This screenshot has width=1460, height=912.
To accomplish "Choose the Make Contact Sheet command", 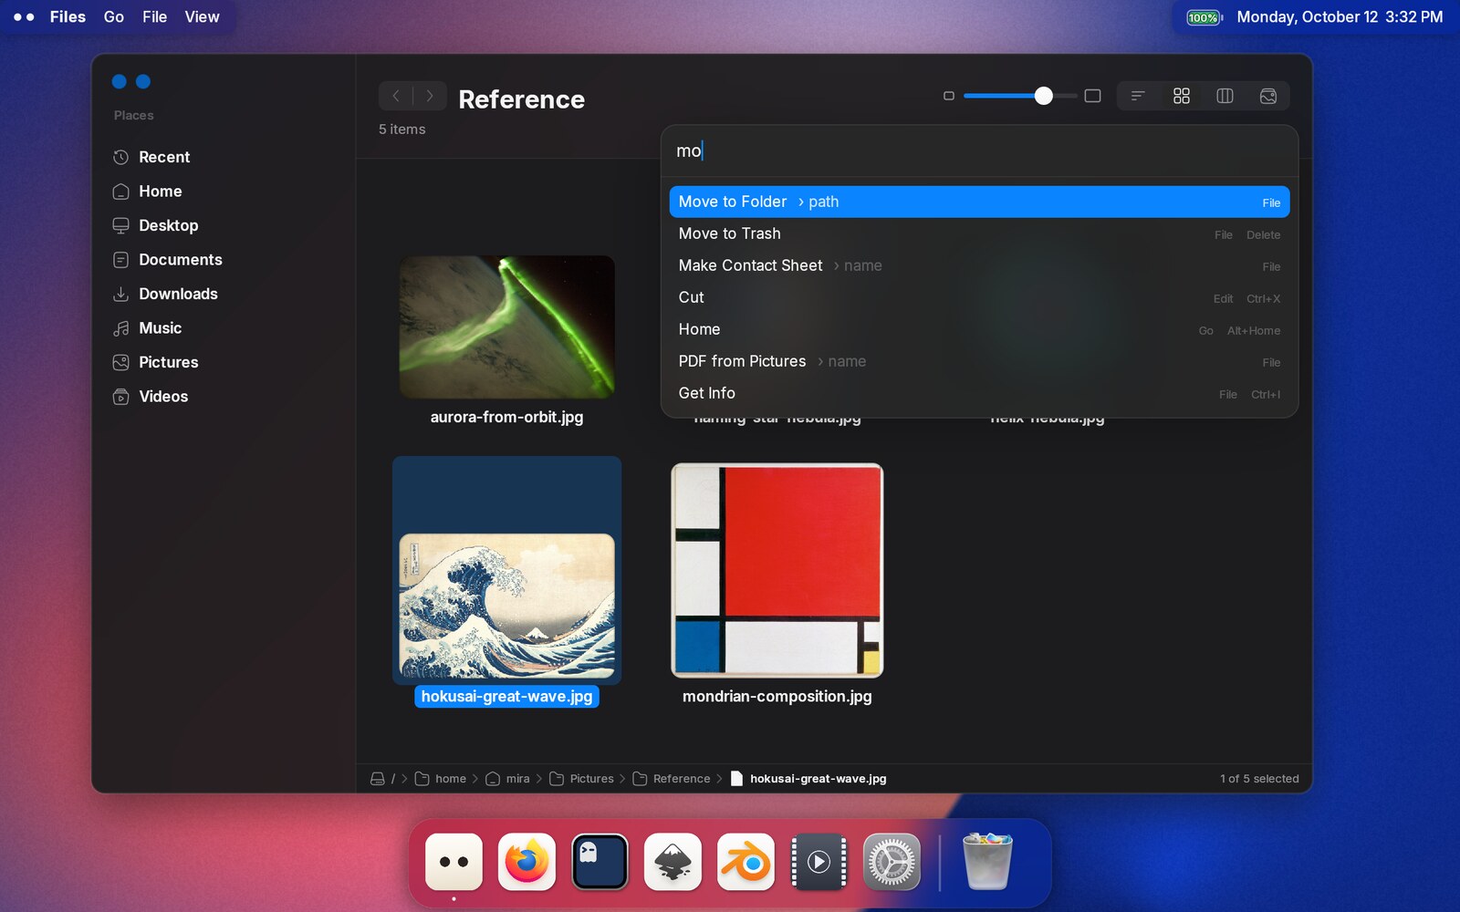I will 979,265.
